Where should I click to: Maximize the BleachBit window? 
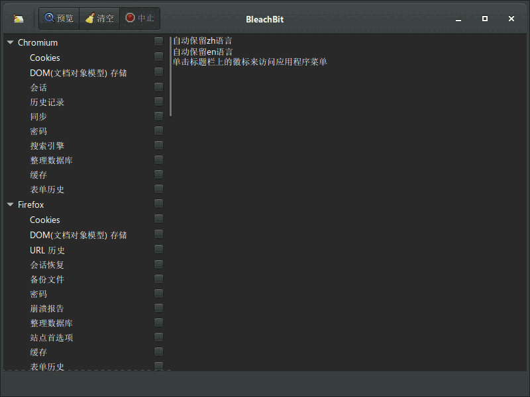click(x=485, y=19)
